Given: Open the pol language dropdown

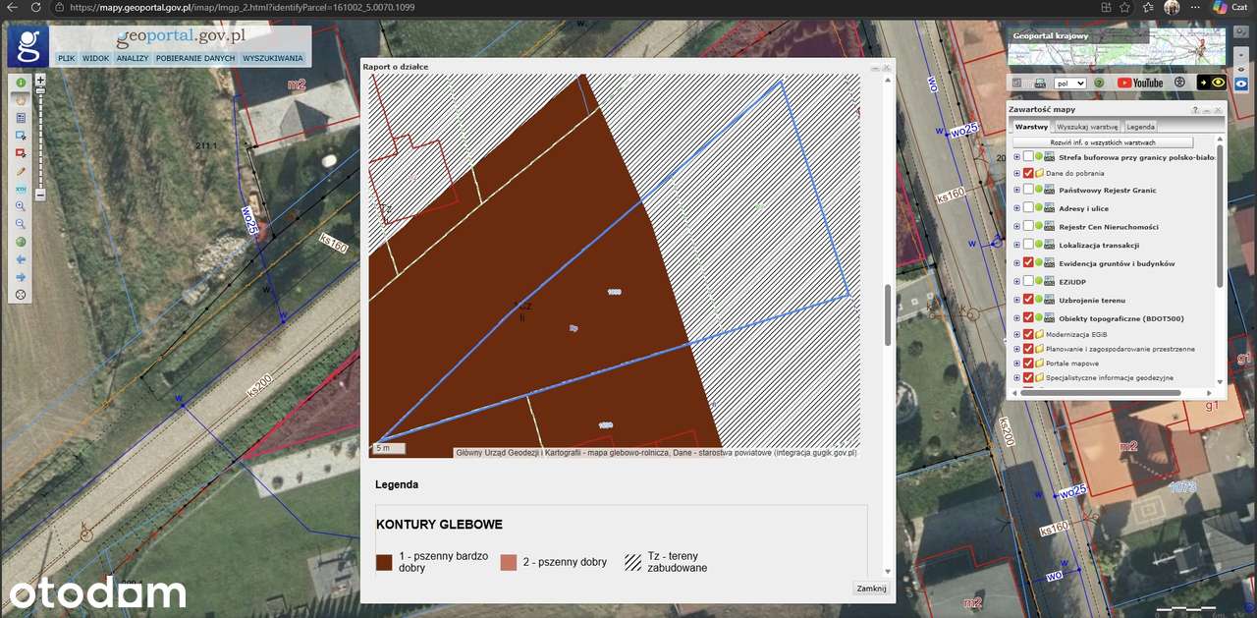Looking at the screenshot, I should coord(1069,84).
